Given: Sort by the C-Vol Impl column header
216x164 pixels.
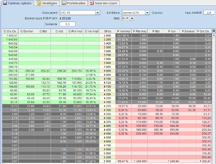Looking at the screenshot, I should tap(91, 31).
